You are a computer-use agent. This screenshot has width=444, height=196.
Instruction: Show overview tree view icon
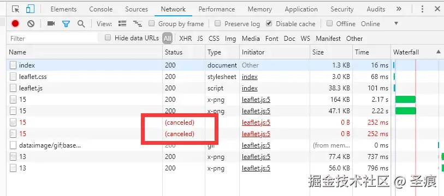click(x=138, y=24)
